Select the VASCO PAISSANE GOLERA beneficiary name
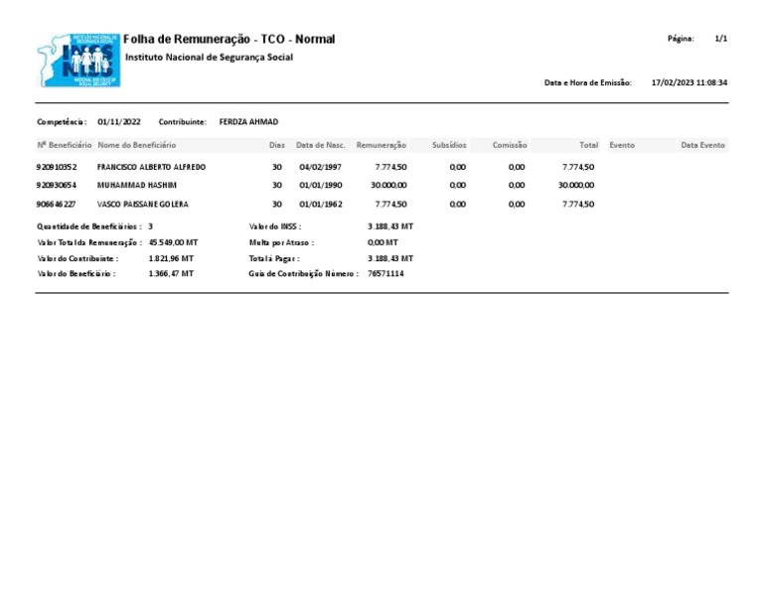The width and height of the screenshot is (763, 590). pos(143,205)
